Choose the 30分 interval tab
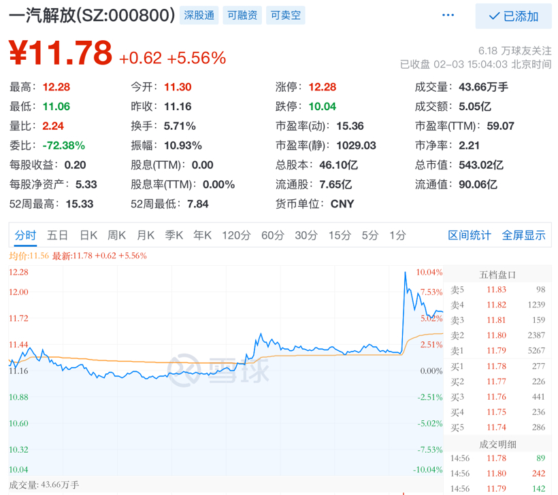Viewport: 558px width, 495px height. click(x=306, y=235)
